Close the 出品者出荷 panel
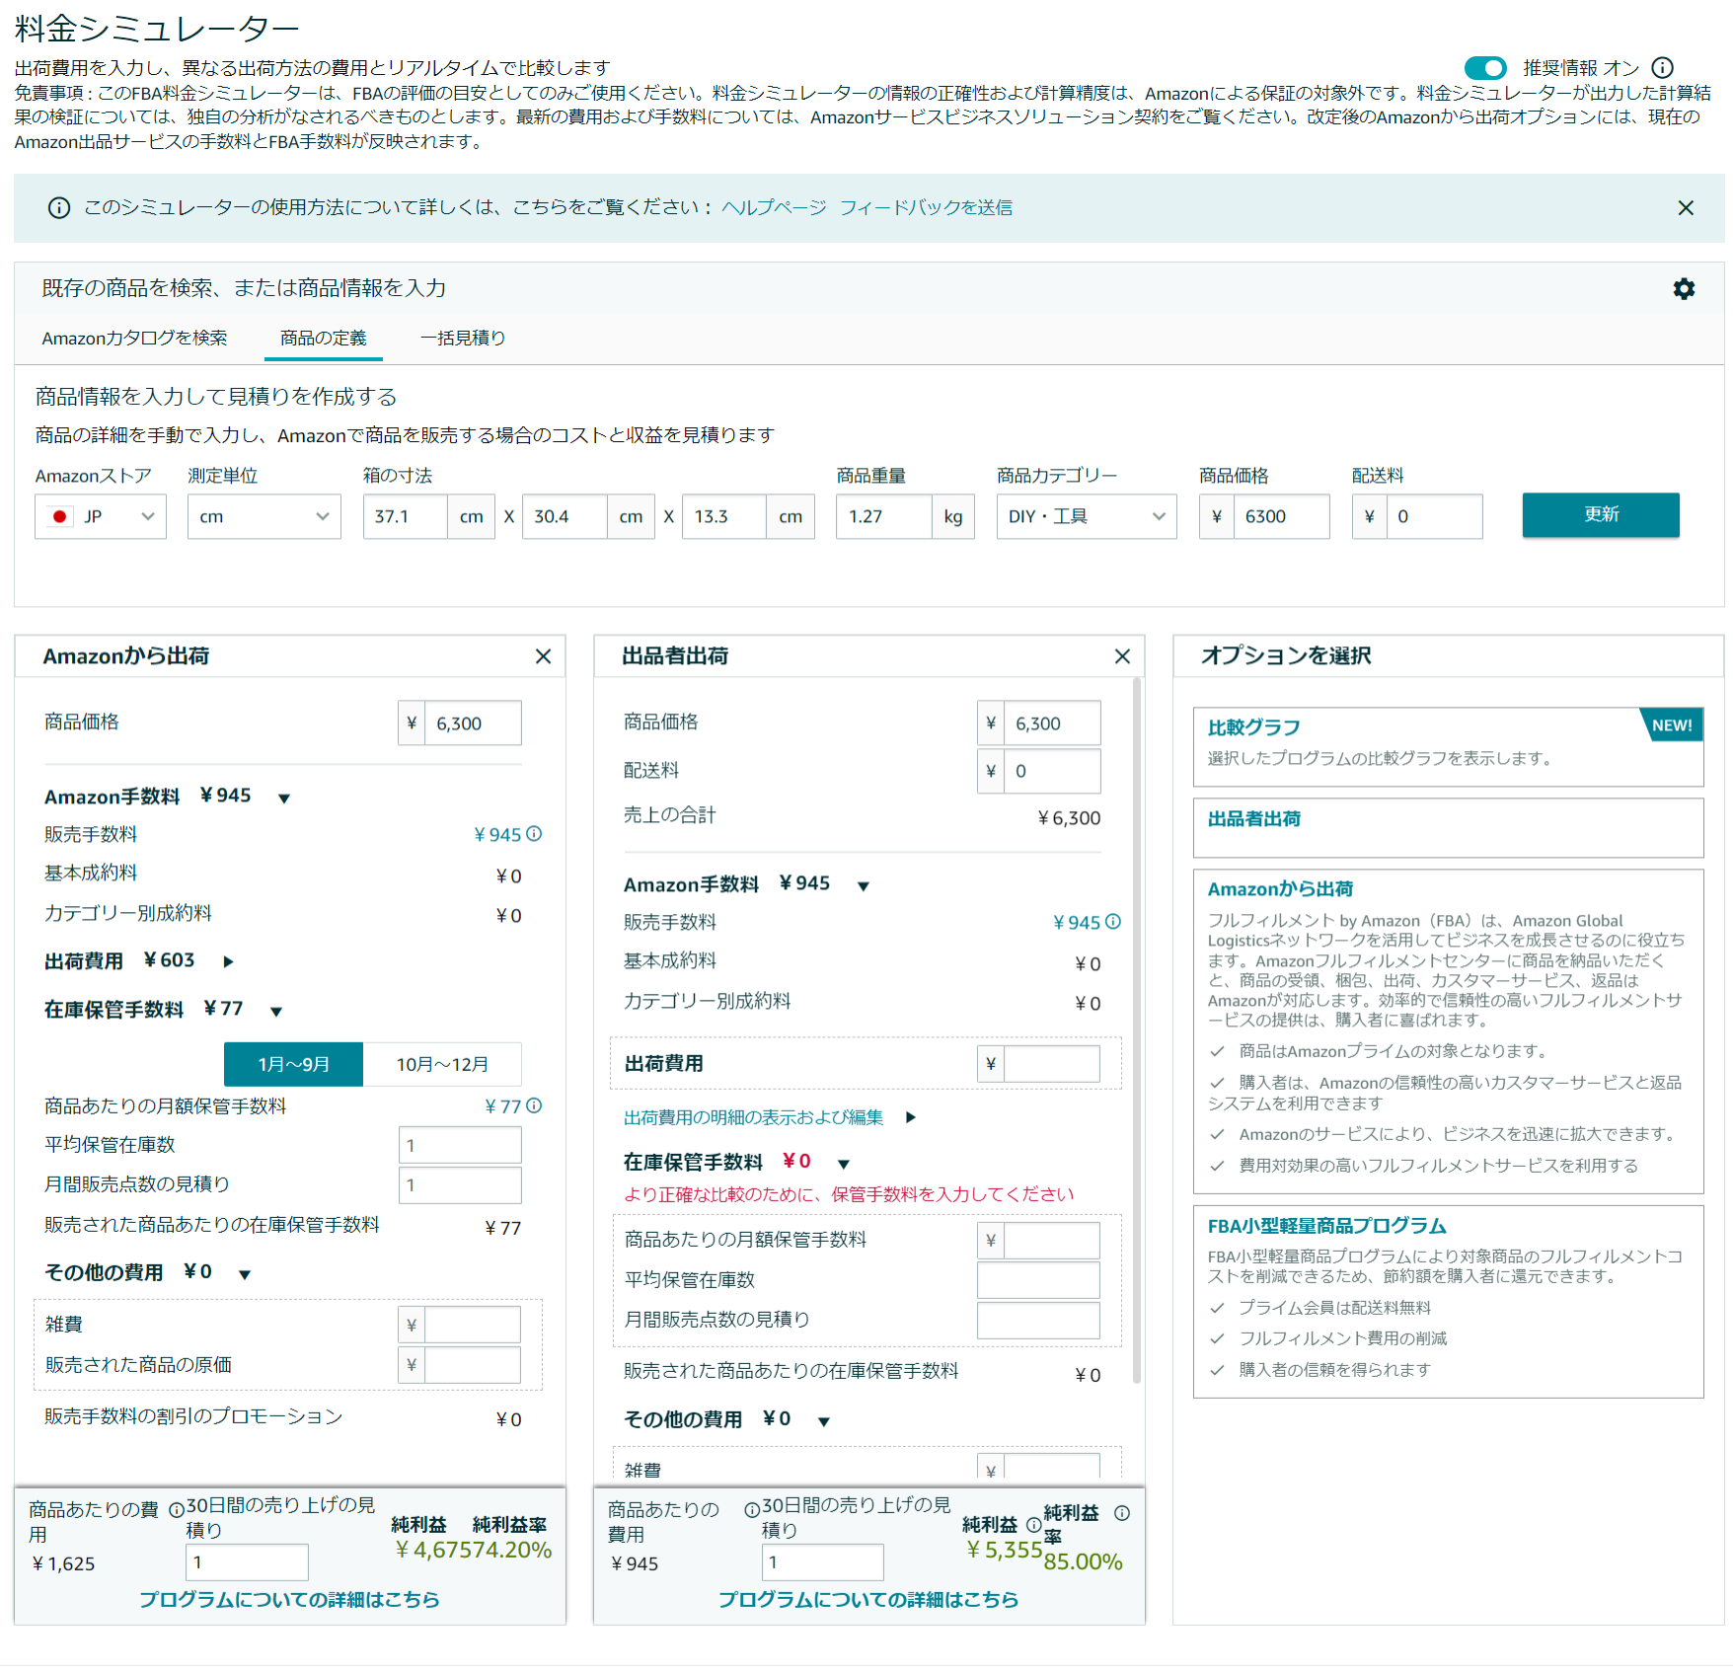1733x1674 pixels. [x=1122, y=656]
